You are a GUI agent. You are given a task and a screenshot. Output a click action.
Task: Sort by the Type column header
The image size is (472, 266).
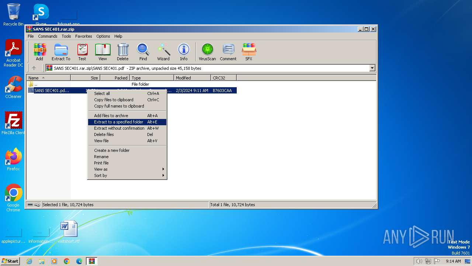[x=152, y=78]
